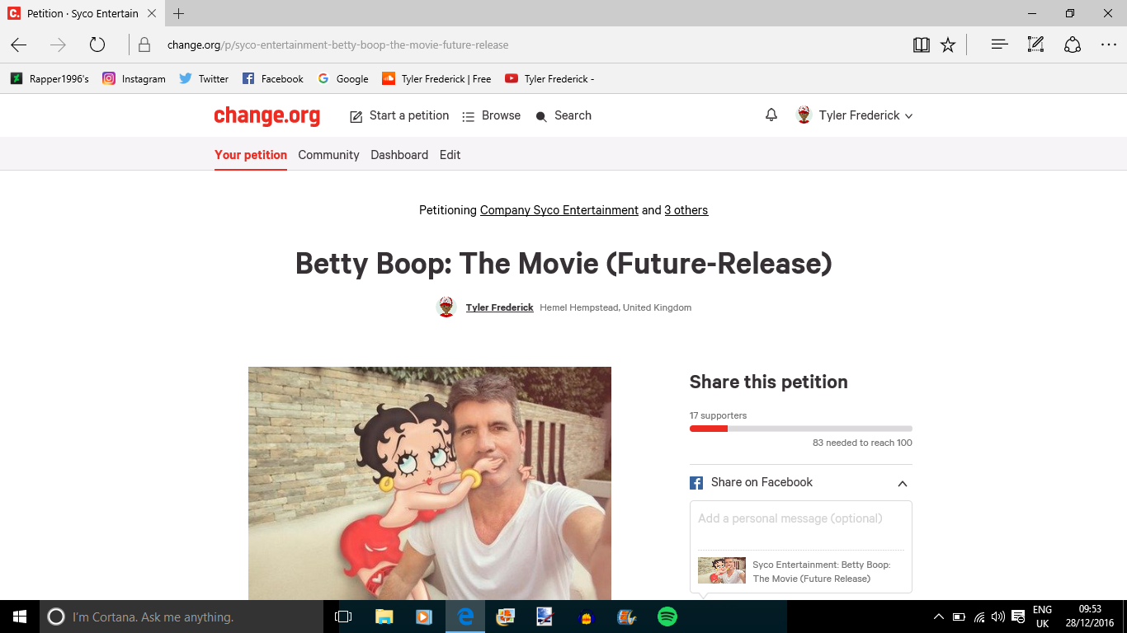Open the Edit tab
The image size is (1127, 633).
coord(450,155)
